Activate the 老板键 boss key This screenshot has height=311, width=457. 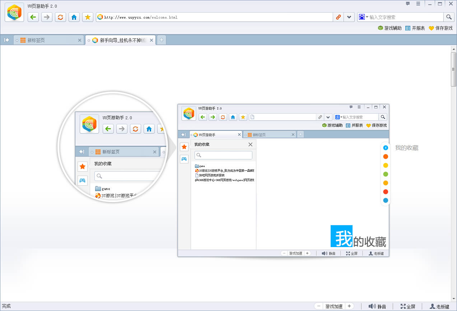439,306
